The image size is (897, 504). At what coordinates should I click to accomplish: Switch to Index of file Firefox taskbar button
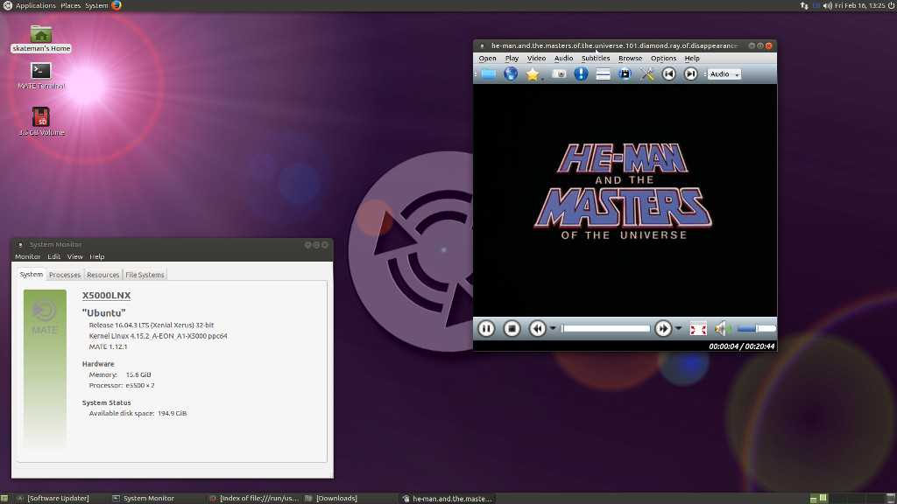pos(254,498)
